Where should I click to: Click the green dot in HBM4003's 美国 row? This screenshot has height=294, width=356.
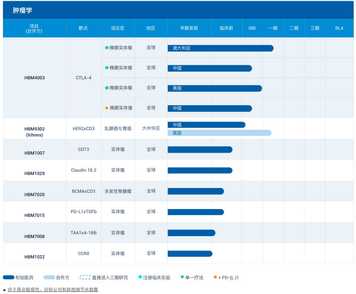pos(107,88)
